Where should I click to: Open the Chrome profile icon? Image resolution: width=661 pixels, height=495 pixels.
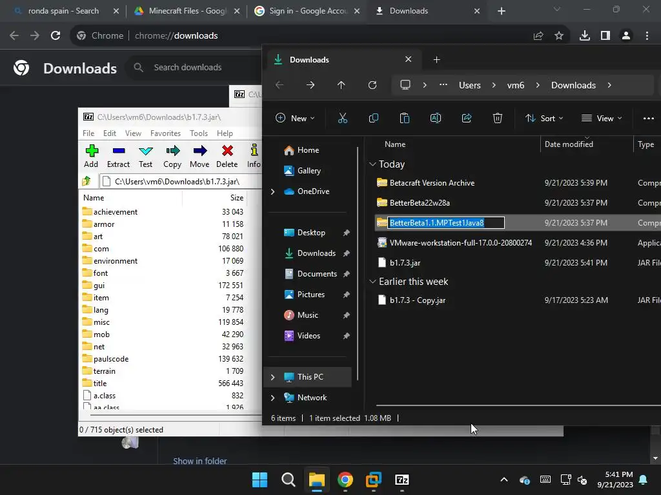(626, 36)
